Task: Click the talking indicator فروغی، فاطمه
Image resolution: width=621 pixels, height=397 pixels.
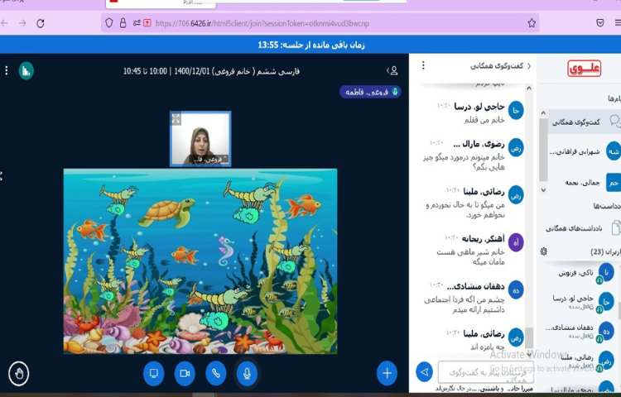Action: 370,92
